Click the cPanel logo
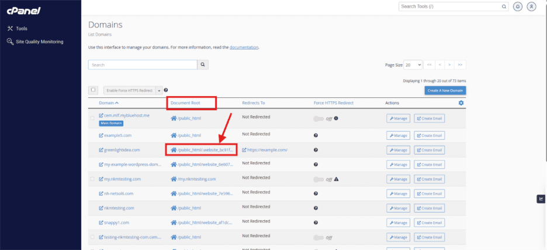Viewport: 547px width, 250px height. [x=23, y=11]
